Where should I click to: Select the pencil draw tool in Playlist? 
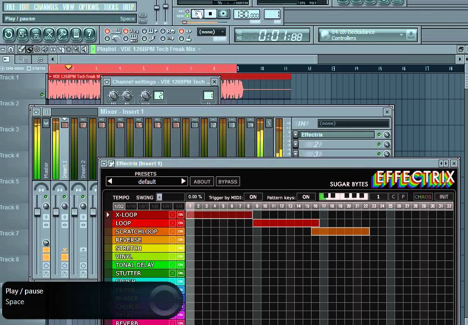click(x=21, y=49)
